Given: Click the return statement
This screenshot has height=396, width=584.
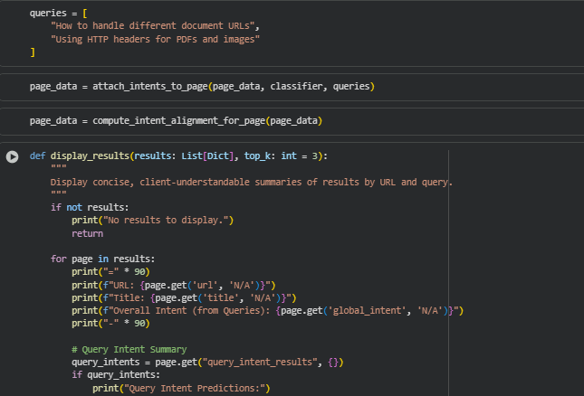Looking at the screenshot, I should [x=87, y=233].
